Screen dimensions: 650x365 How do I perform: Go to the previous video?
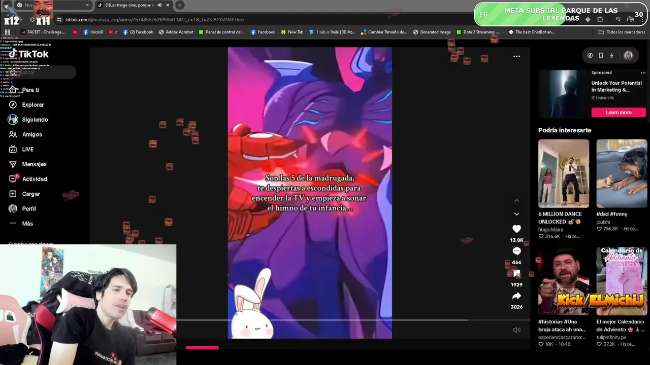click(x=516, y=201)
